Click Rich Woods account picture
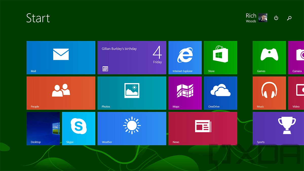304x171 pixels. (263, 18)
